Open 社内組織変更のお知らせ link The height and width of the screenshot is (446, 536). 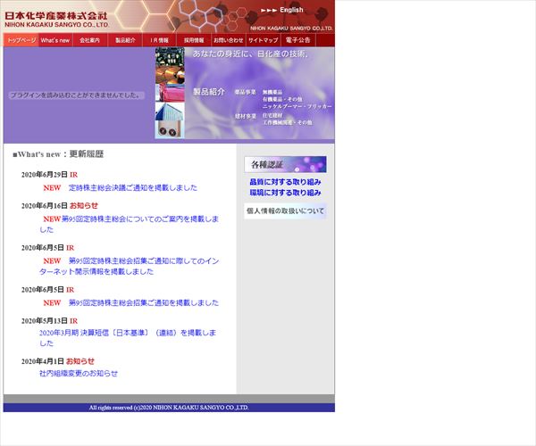[x=79, y=374]
